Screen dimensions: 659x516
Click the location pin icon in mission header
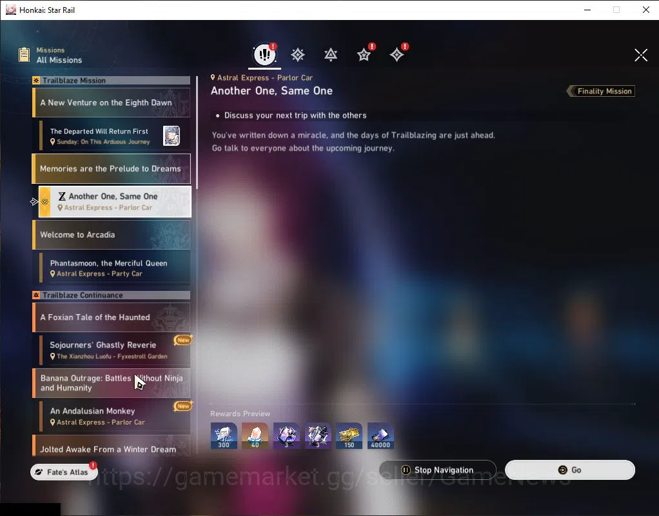[x=213, y=77]
